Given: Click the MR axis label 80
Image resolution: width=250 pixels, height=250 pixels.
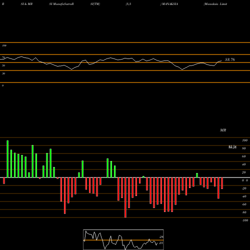Looking at the screenshot, I should 244,148.
